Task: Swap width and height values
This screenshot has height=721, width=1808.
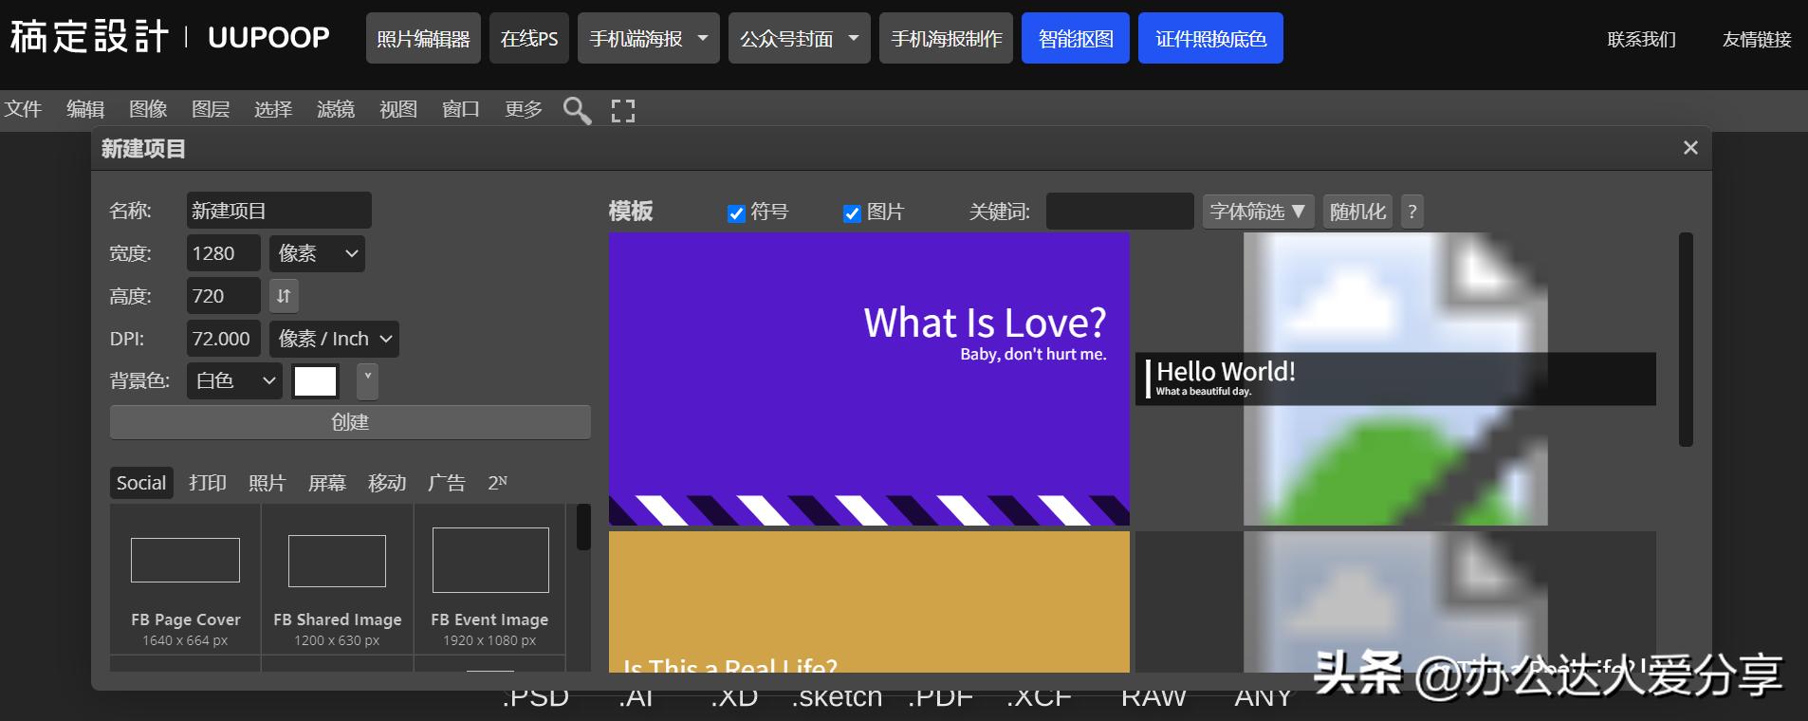Action: [x=284, y=296]
